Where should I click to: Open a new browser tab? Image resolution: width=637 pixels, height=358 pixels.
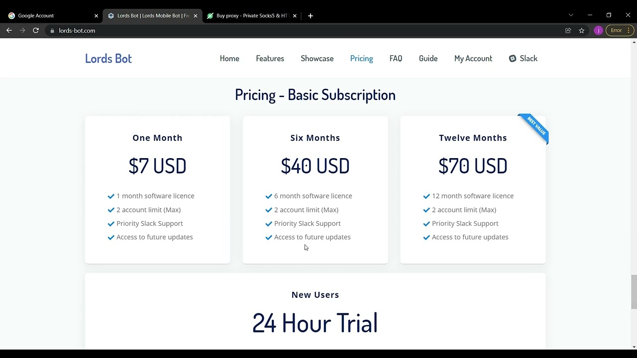(311, 16)
